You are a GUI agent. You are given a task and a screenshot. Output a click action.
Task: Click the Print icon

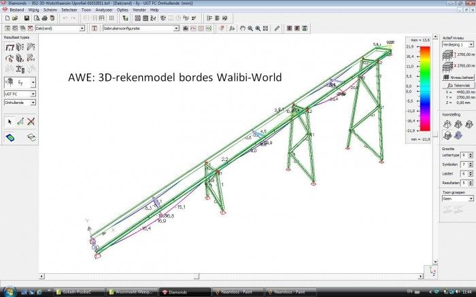[x=45, y=18]
